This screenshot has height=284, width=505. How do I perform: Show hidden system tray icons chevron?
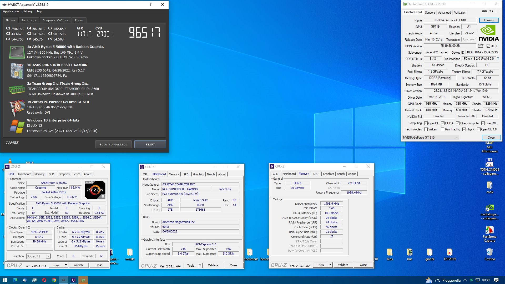(x=465, y=280)
